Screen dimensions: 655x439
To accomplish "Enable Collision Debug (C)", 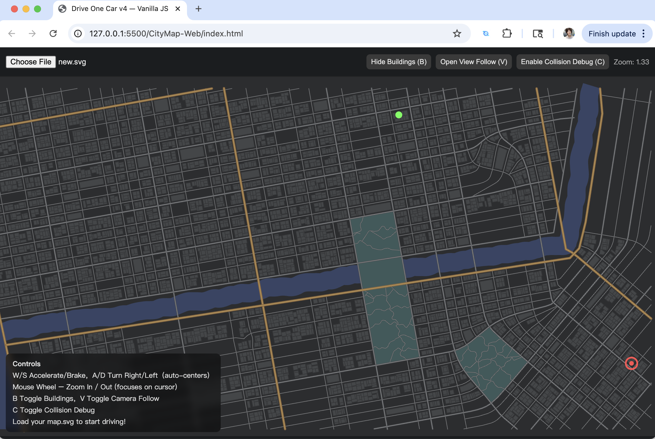I will coord(562,62).
